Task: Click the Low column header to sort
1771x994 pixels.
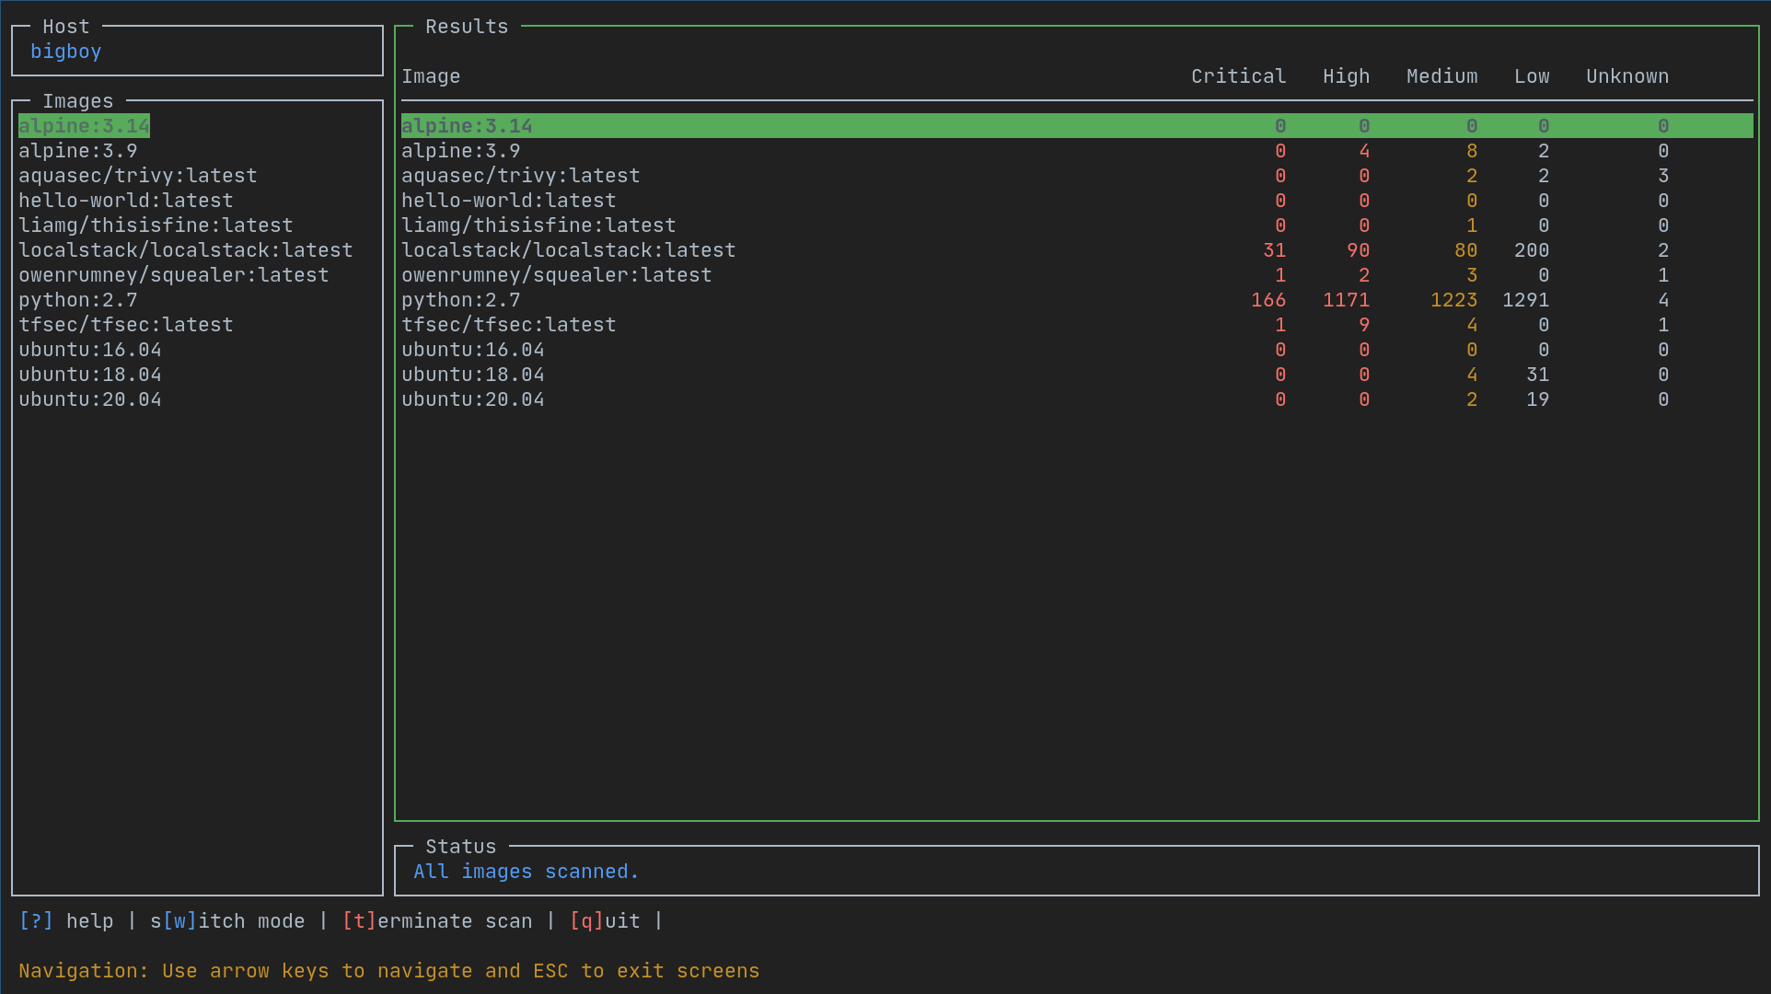Action: click(x=1530, y=75)
